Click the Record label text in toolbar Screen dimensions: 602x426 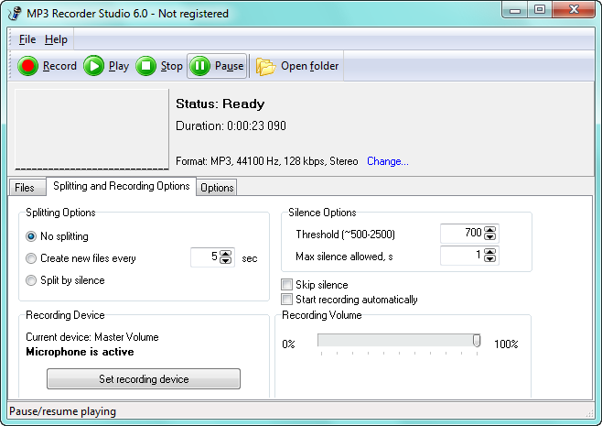[x=59, y=66]
